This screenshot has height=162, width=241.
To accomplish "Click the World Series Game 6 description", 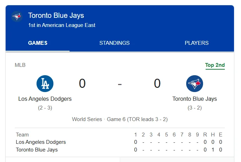I will tap(120, 119).
